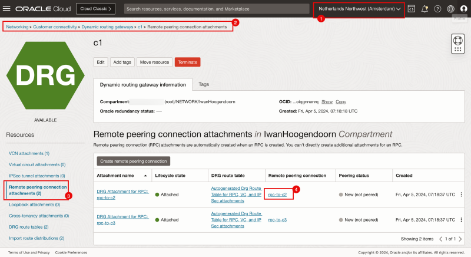
Task: Open the Cloud Shell developer tools icon
Action: 411,9
